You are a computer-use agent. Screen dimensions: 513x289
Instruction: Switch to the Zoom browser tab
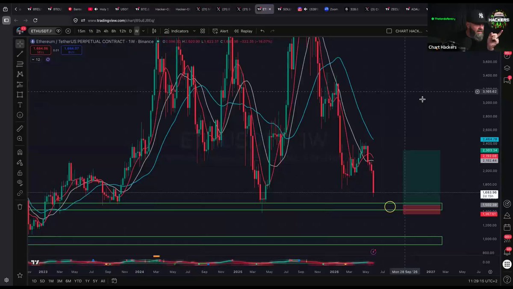[x=331, y=9]
